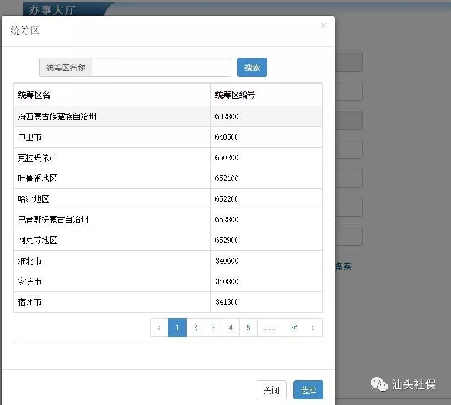This screenshot has width=451, height=405.
Task: Jump to last page 36
Action: (293, 328)
